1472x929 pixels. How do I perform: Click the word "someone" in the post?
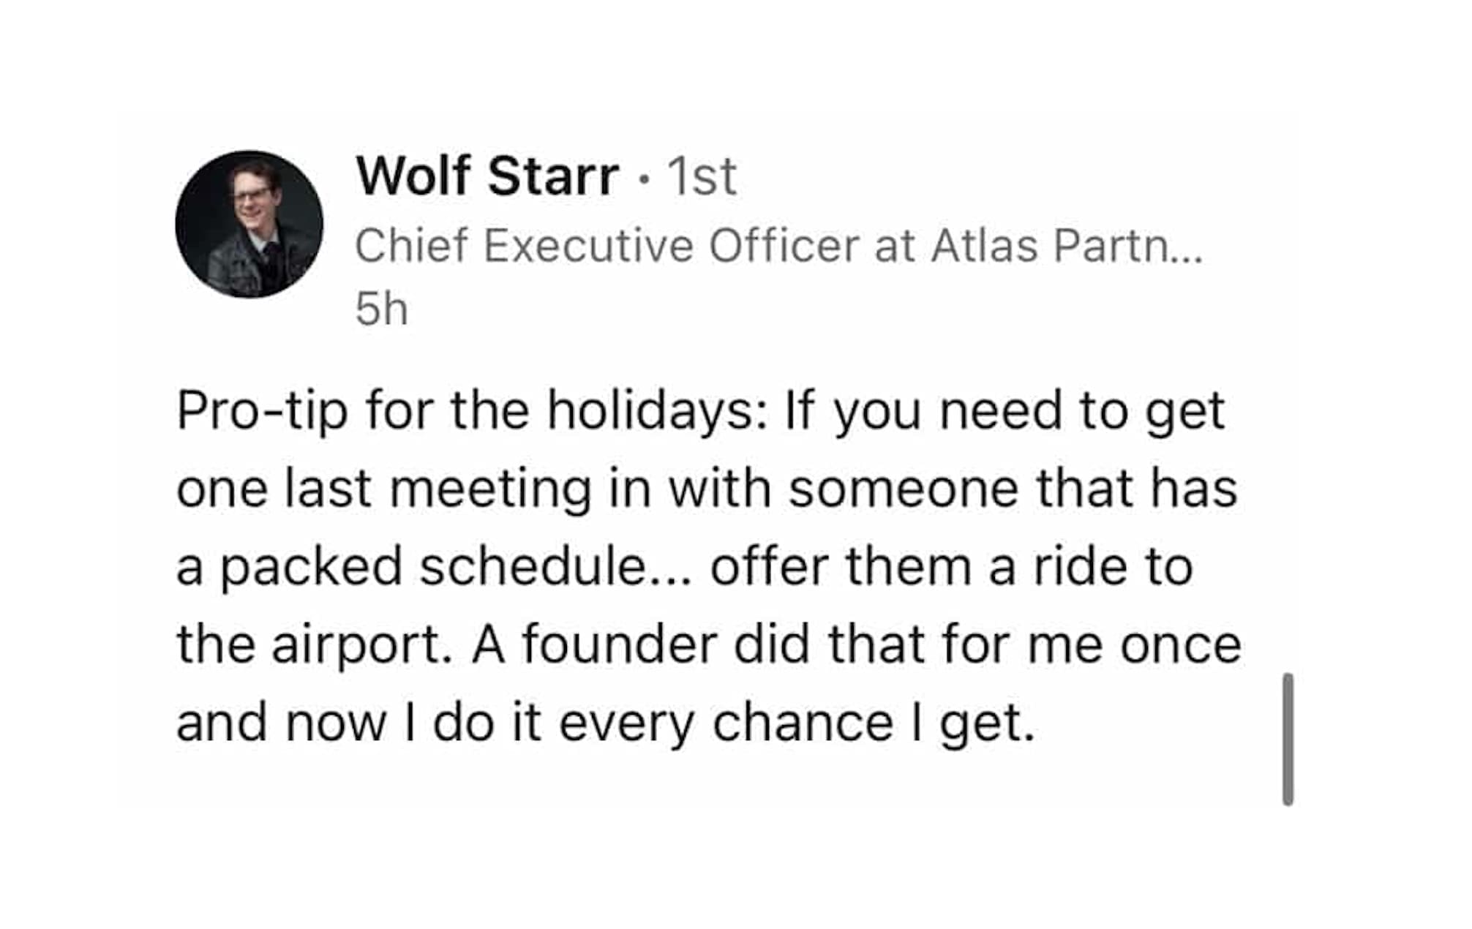point(904,489)
